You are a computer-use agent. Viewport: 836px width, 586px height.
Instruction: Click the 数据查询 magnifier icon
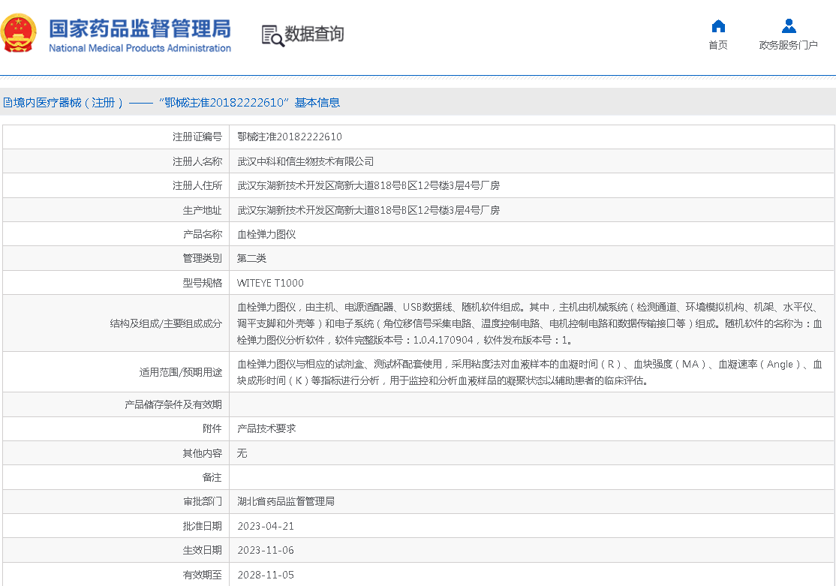tap(272, 35)
